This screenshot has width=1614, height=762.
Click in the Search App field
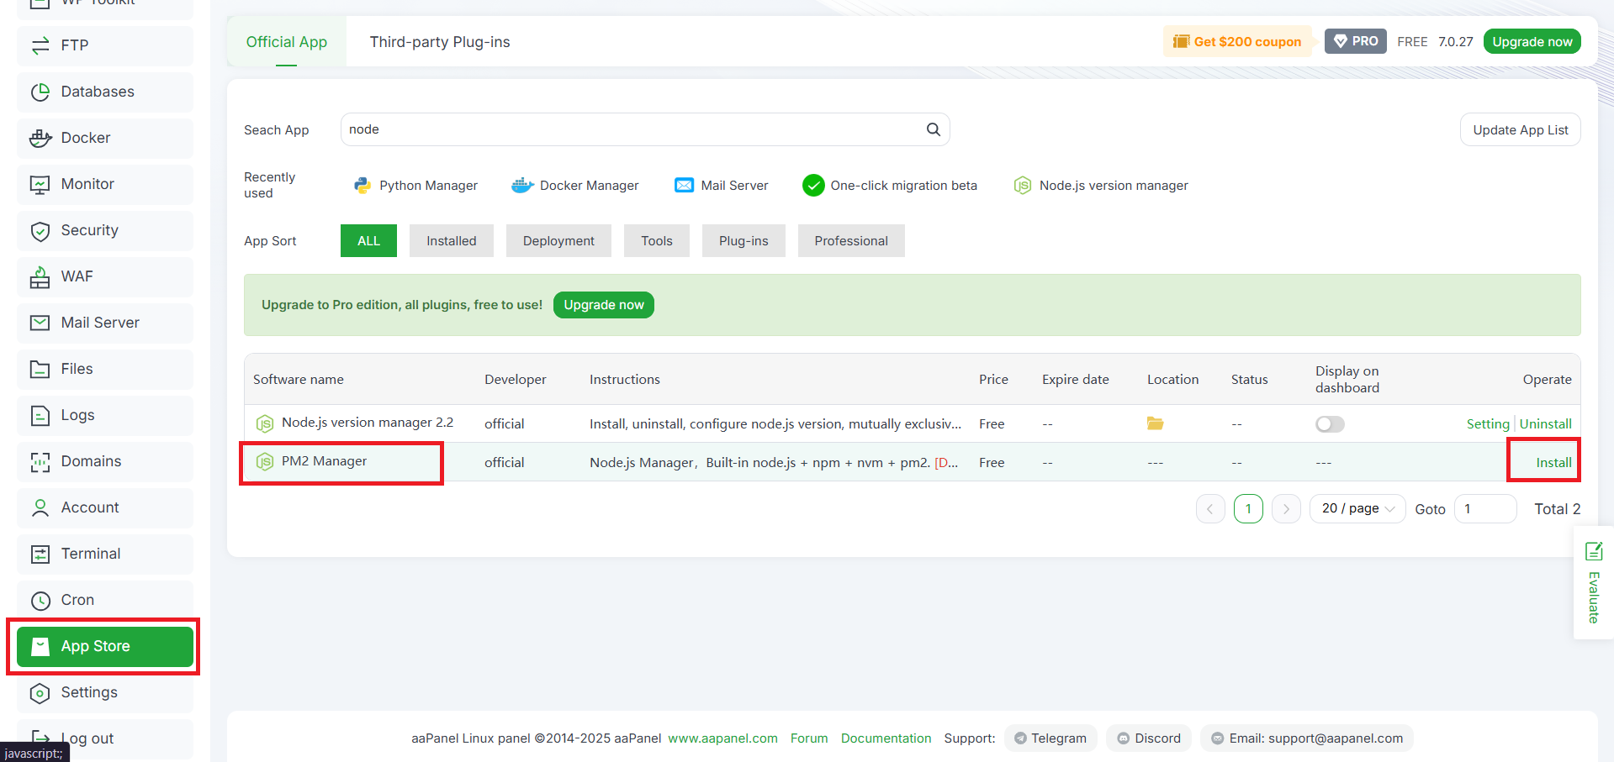pyautogui.click(x=645, y=129)
